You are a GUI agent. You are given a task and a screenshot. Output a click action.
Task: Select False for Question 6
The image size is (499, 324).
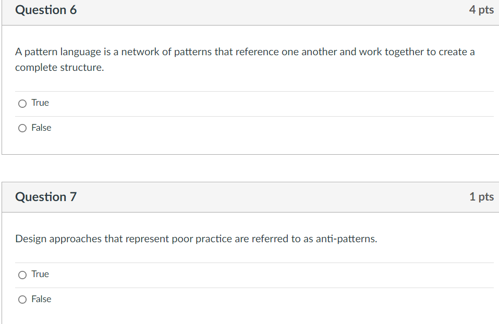pos(22,128)
